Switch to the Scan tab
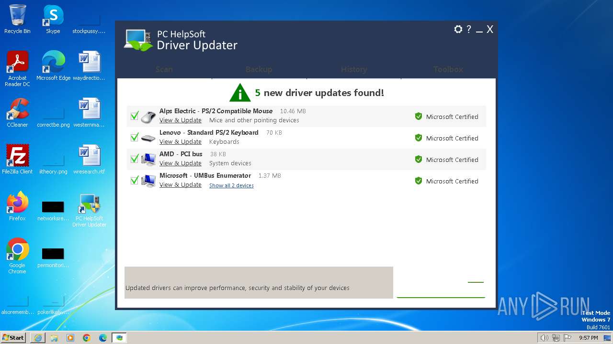 tap(164, 69)
